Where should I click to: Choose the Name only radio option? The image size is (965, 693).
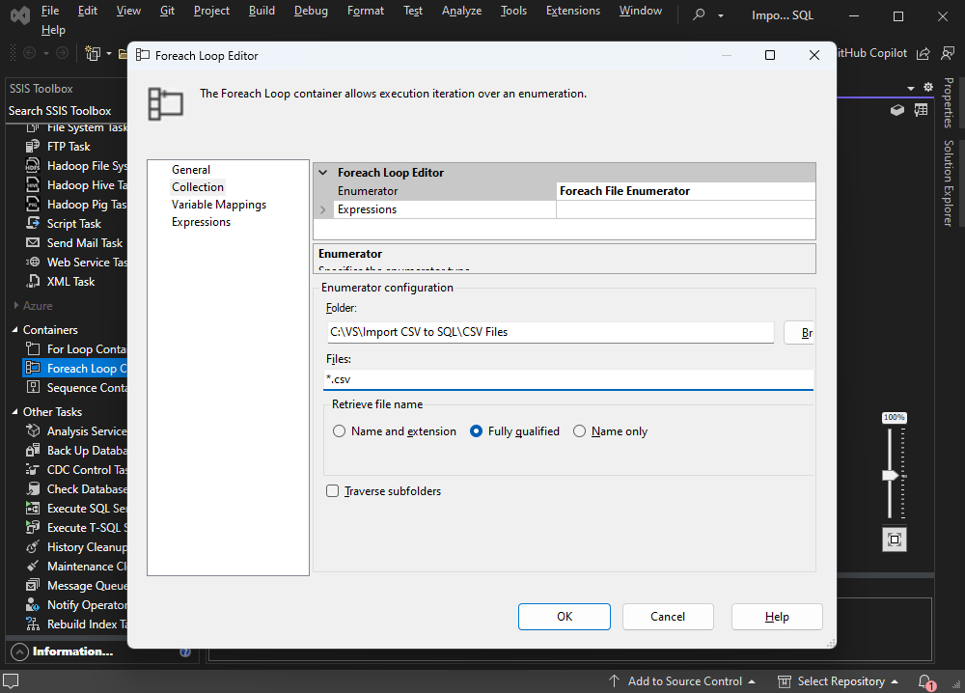[x=579, y=431]
